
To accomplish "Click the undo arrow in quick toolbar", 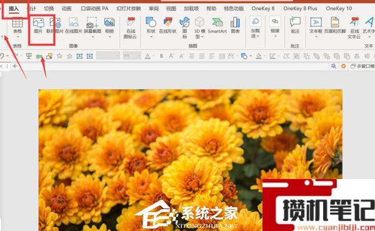I will (x=2, y=56).
